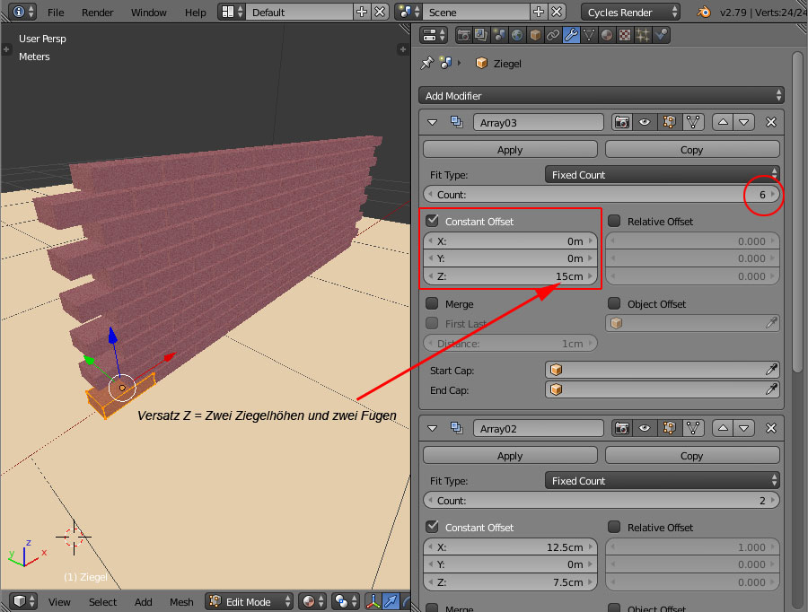Open the Add Modifier dropdown
This screenshot has width=808, height=612.
click(601, 95)
